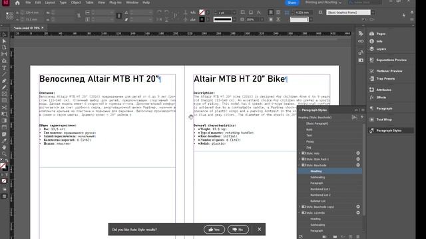Select the Rectangle Frame tool

4,94
